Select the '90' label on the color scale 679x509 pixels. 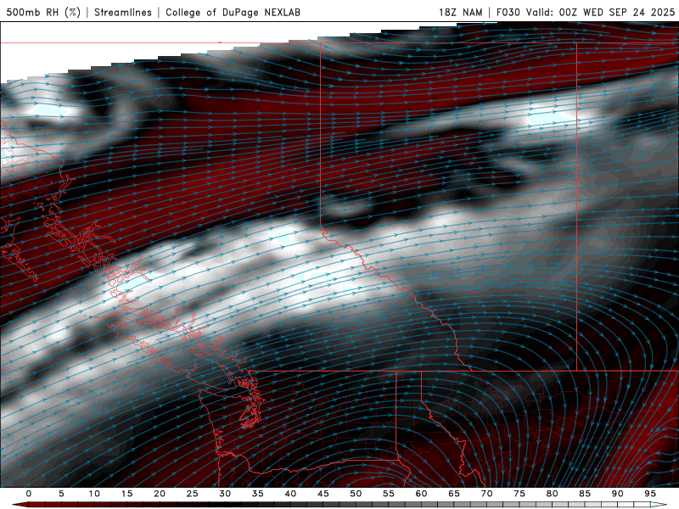(x=617, y=494)
